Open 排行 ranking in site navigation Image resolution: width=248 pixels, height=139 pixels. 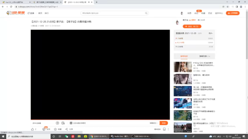pos(46,13)
